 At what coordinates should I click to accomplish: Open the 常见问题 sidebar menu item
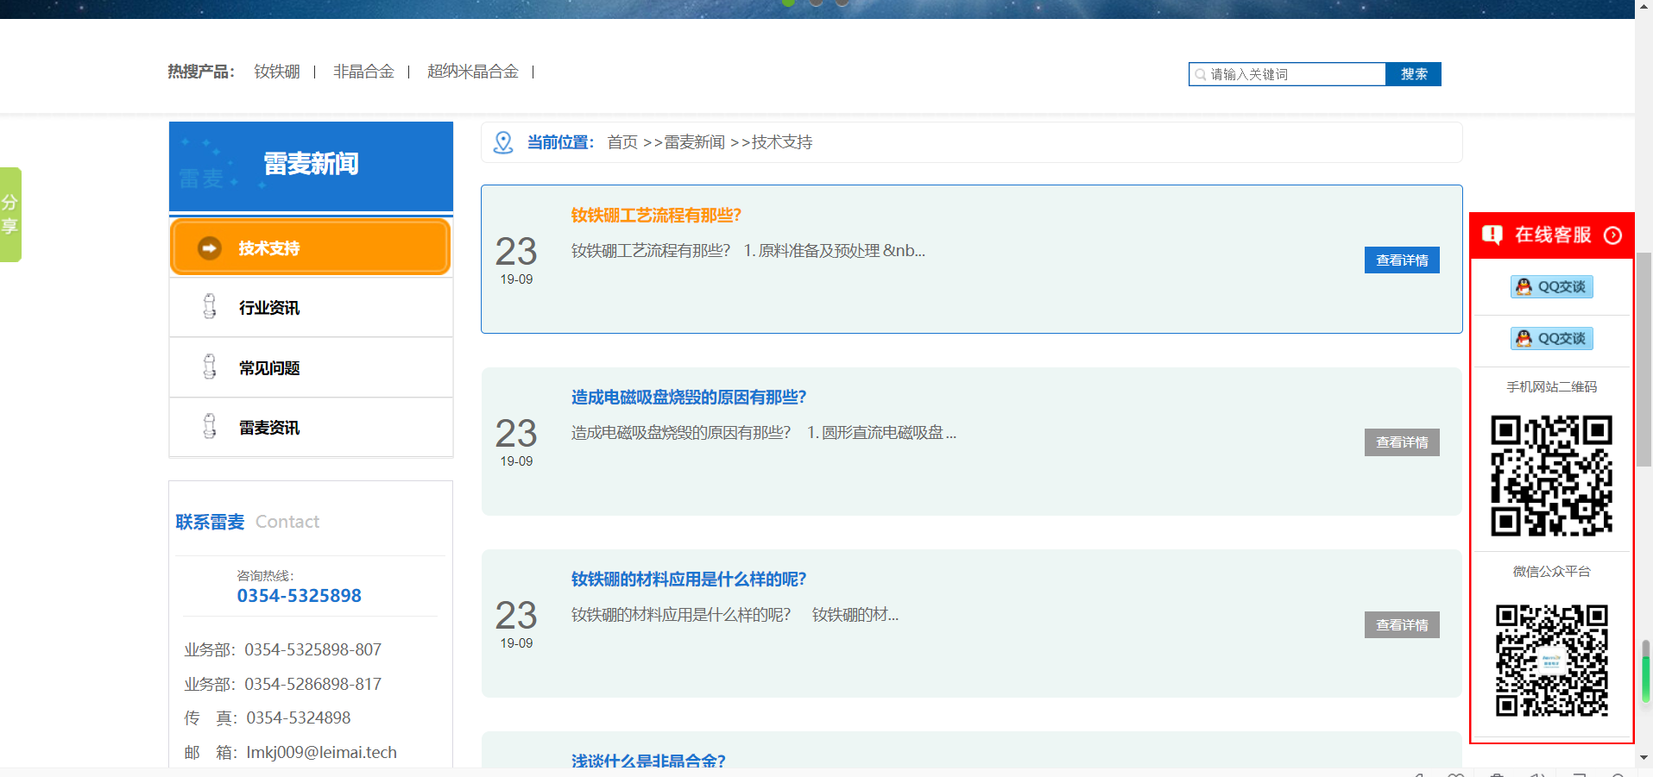[x=311, y=367]
